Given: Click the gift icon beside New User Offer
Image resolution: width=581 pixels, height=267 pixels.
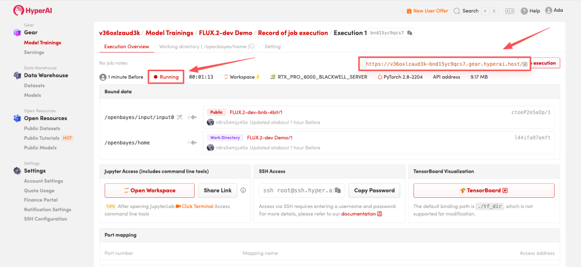Looking at the screenshot, I should (x=409, y=11).
